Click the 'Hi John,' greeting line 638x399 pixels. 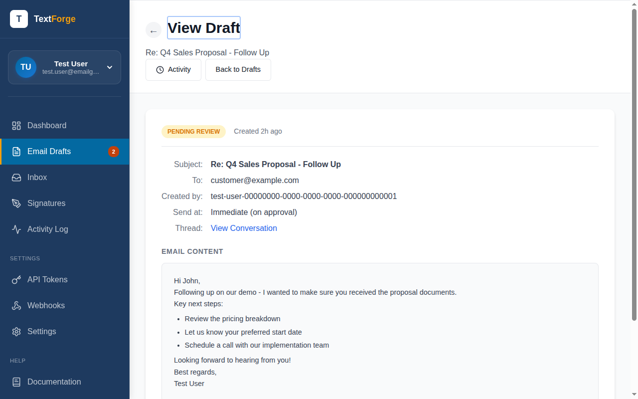187,281
